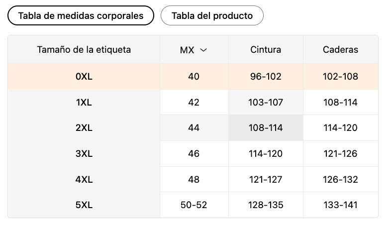392x230 pixels.
Task: Click MX size 50-52 cell
Action: pos(194,205)
